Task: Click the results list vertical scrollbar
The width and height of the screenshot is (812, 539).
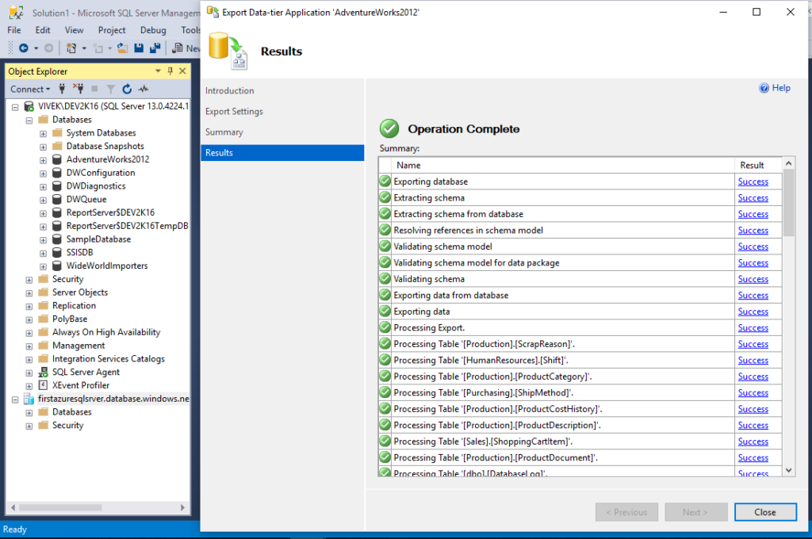Action: (x=788, y=317)
